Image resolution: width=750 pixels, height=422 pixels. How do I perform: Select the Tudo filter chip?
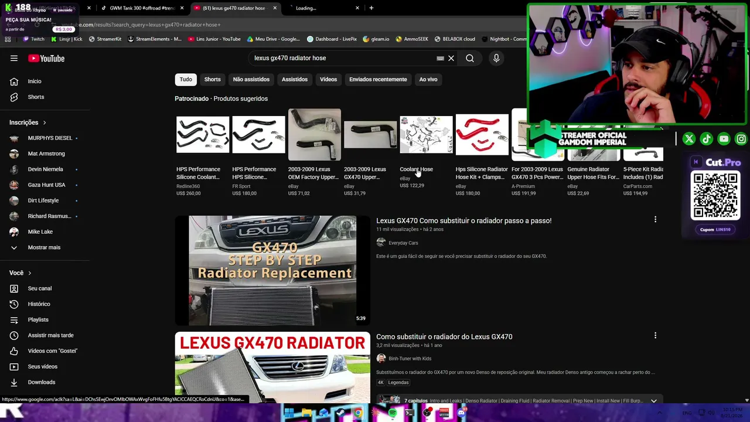tap(186, 79)
